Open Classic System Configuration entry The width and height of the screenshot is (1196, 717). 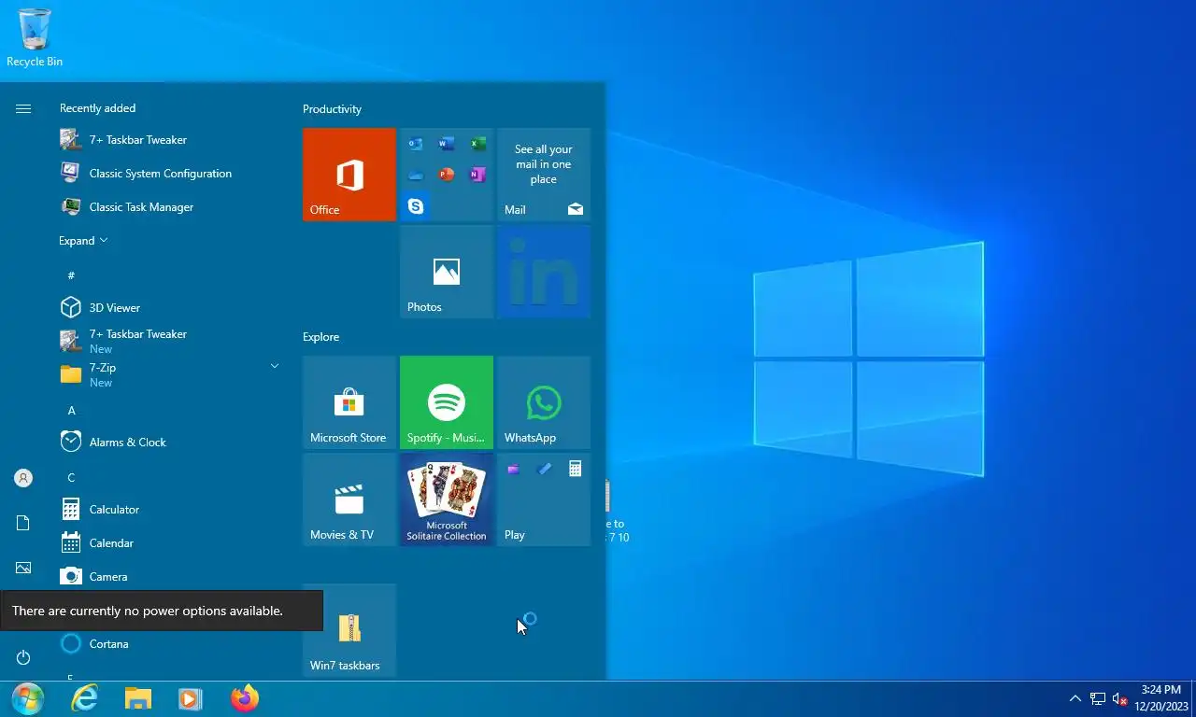(168, 173)
